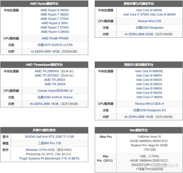Click the 英特尔第九代测试平台 table header
The height and width of the screenshot is (173, 183).
point(139,4)
